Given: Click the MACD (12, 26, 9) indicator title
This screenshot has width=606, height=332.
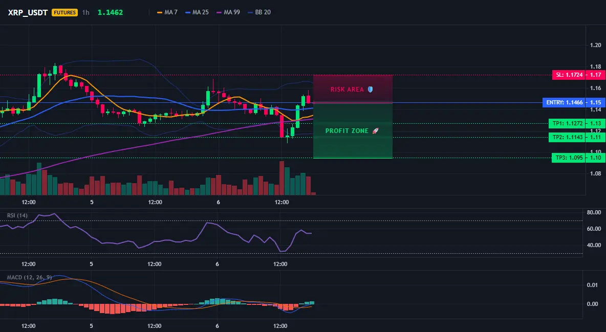Looking at the screenshot, I should pos(29,277).
